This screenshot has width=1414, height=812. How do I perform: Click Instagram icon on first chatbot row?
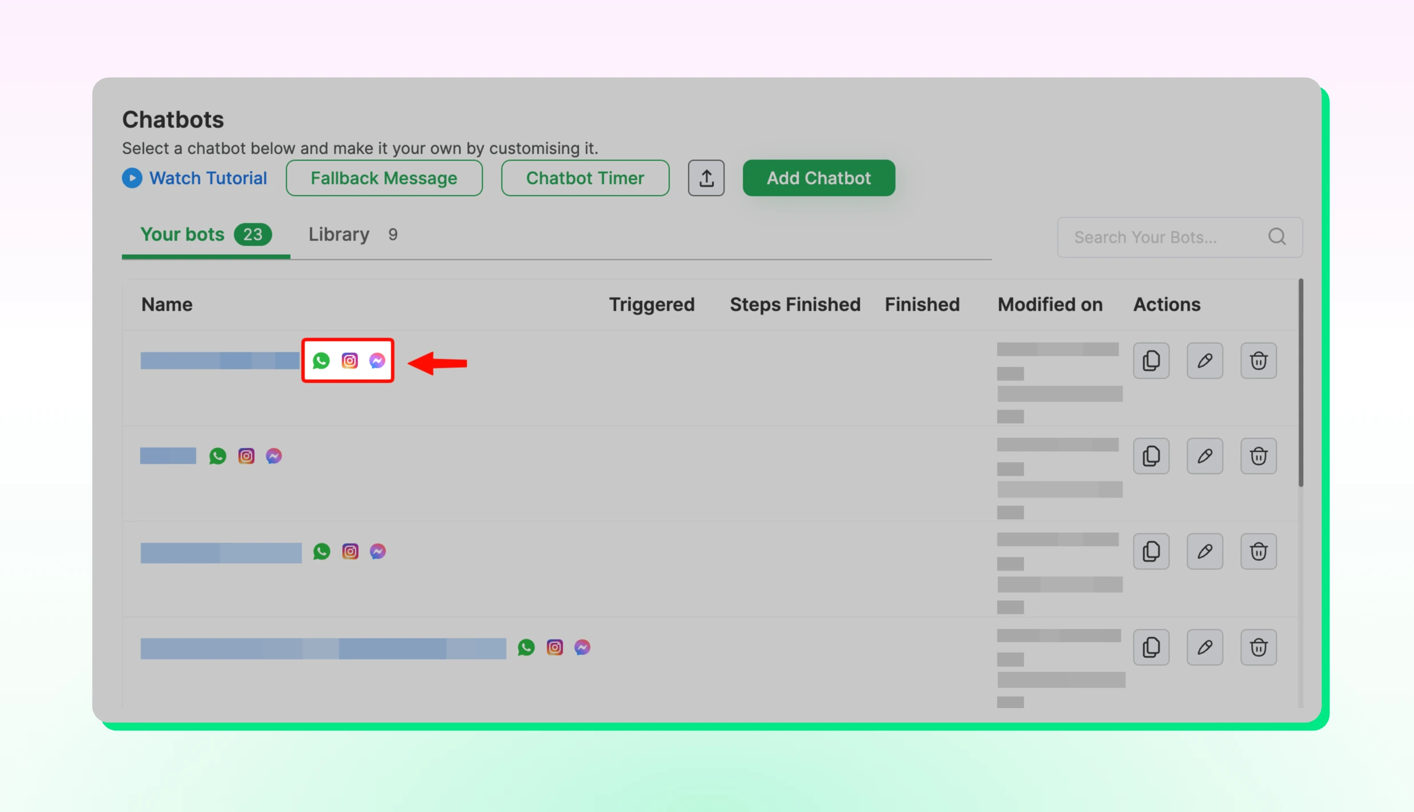click(350, 361)
